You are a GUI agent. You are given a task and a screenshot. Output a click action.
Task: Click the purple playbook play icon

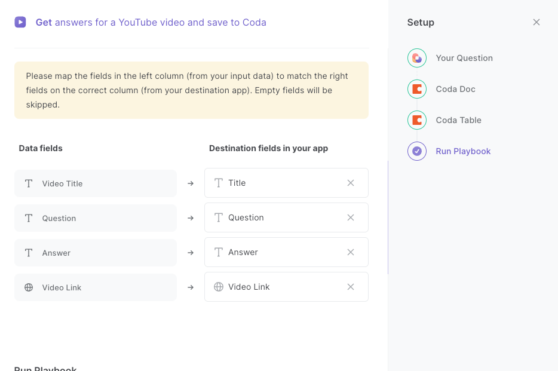(x=20, y=22)
